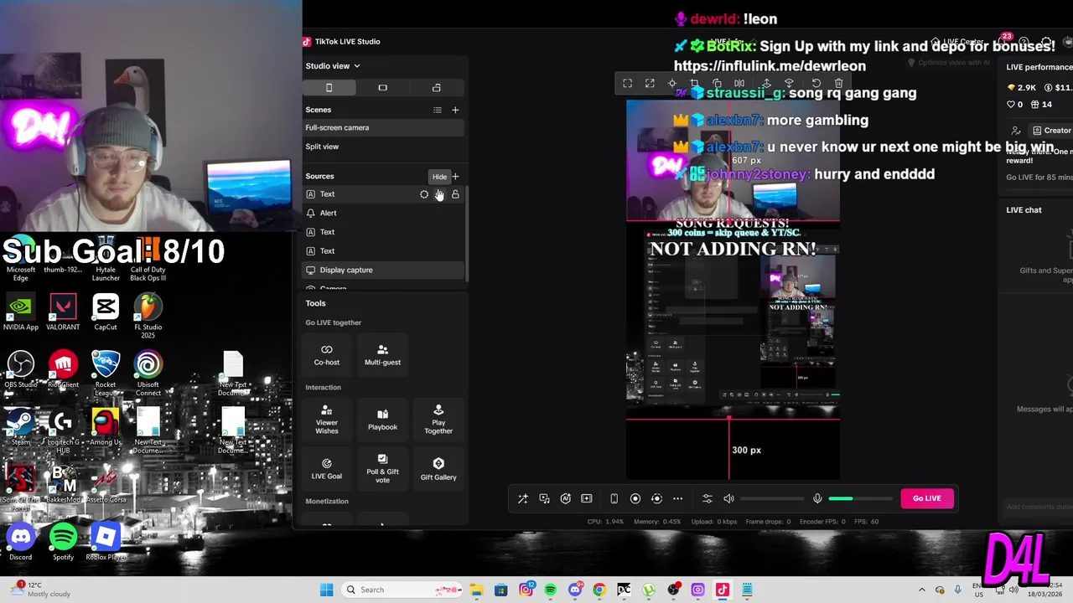Start recording with the record button
Viewport: 1073px width, 603px height.
[x=635, y=499]
